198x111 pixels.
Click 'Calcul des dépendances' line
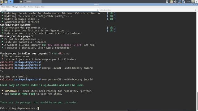pyautogui.click(x=23, y=39)
